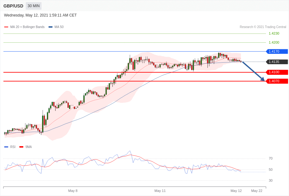Click the MA 20 + Bollinger Bands legend swatch
Viewport: 289px width, 196px height.
coord(6,27)
